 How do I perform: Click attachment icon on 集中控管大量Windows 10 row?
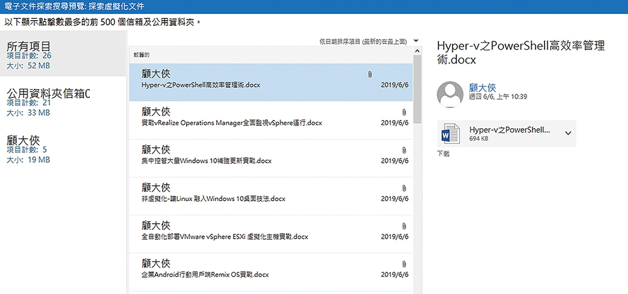(404, 150)
